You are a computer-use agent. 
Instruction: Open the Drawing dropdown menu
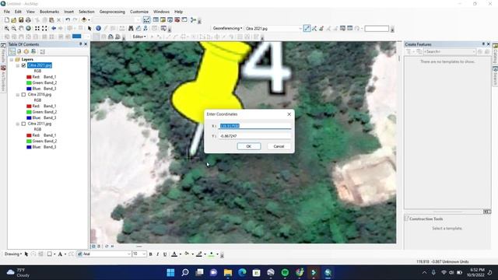(13, 254)
